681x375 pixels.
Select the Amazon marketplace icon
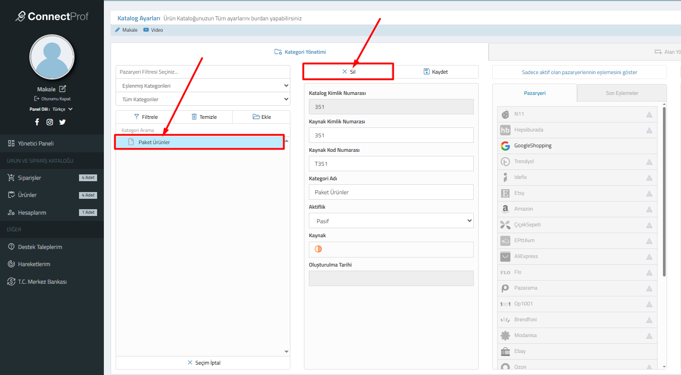coord(505,209)
